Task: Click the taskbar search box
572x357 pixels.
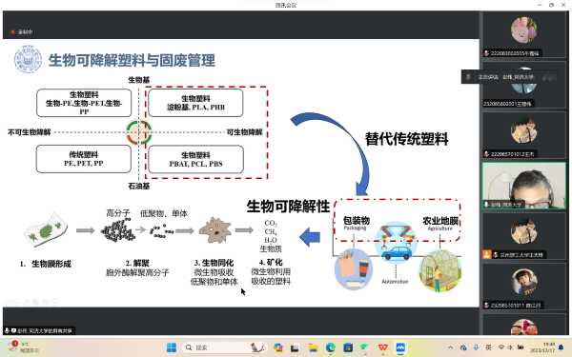Action: 225,347
